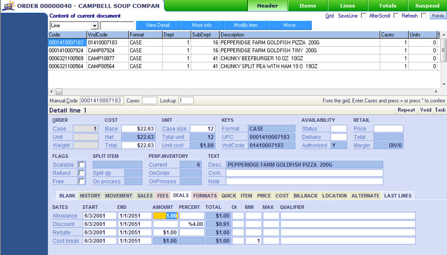The image size is (447, 255).
Task: Click the Manual Code input field
Action: [102, 101]
